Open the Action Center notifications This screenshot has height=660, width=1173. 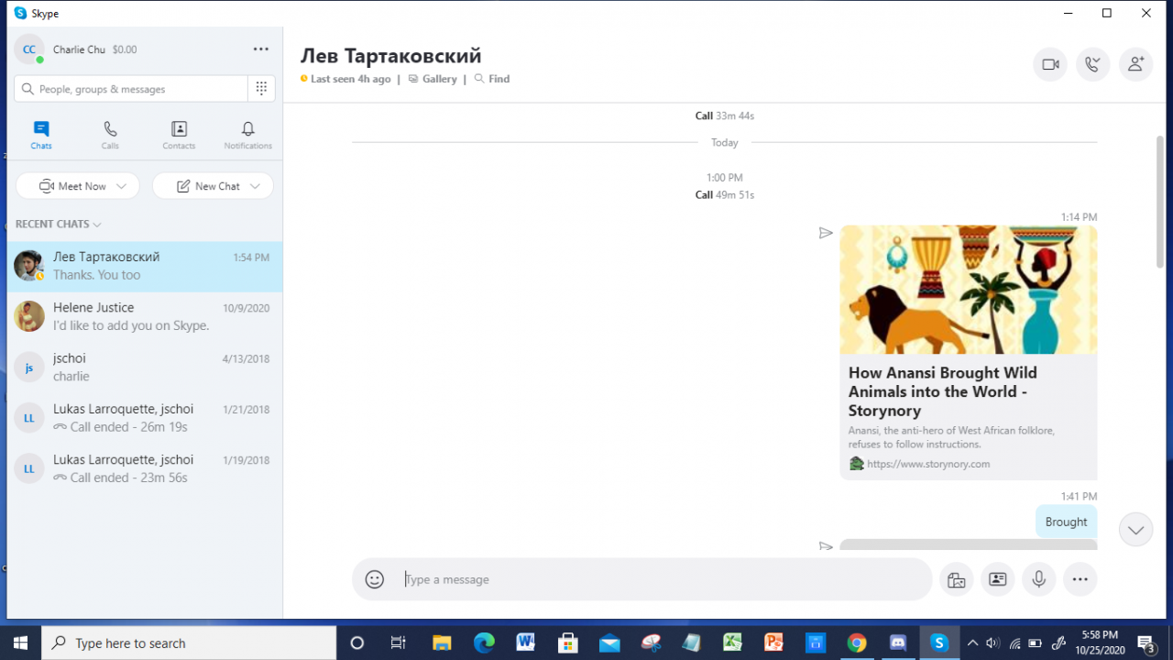(x=1146, y=643)
